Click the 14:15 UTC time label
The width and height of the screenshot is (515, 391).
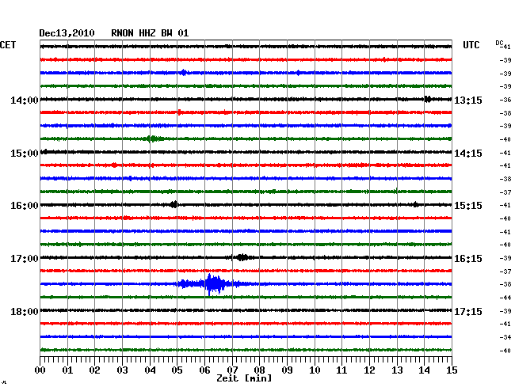click(x=468, y=154)
